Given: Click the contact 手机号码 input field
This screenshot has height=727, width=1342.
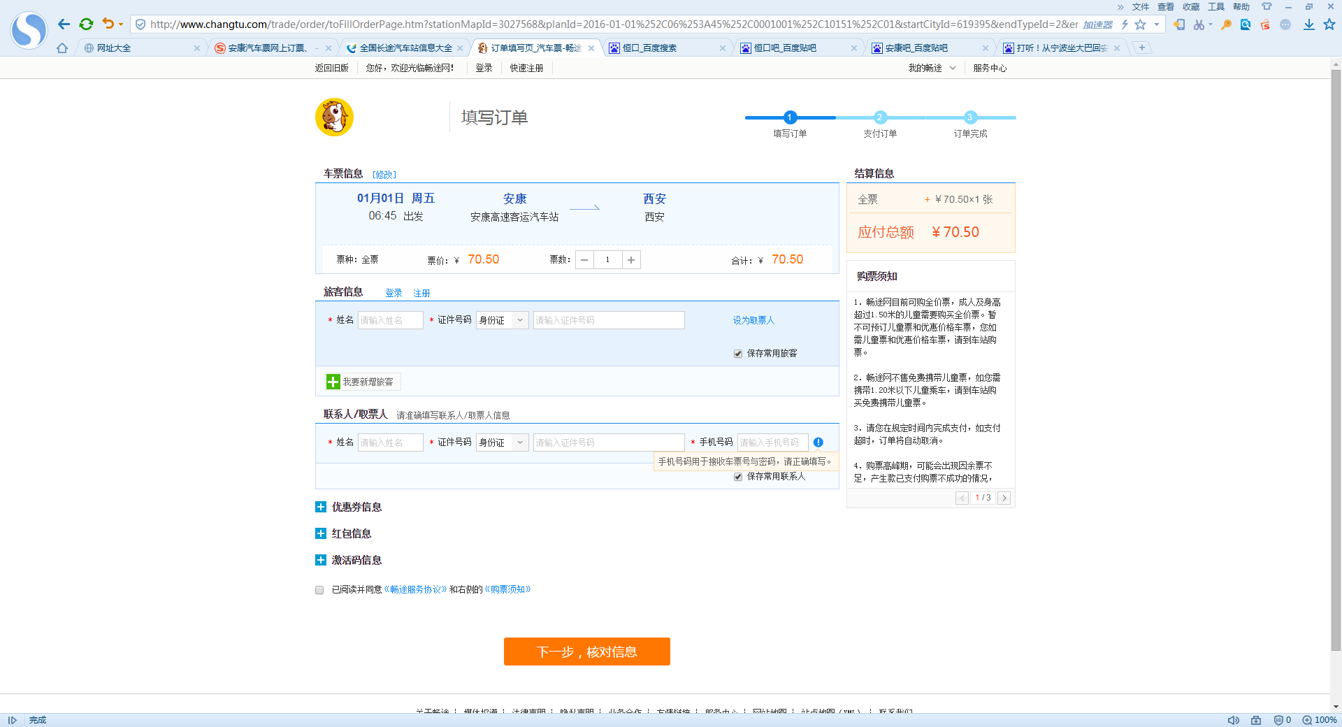Looking at the screenshot, I should pos(773,442).
